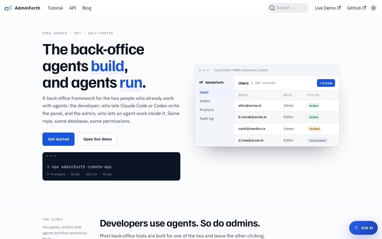Click the npx adminforth create-app command
The height and width of the screenshot is (239, 382).
click(x=81, y=167)
